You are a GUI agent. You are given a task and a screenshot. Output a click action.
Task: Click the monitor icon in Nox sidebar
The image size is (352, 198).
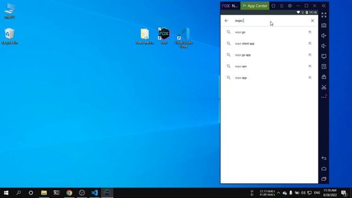324,56
